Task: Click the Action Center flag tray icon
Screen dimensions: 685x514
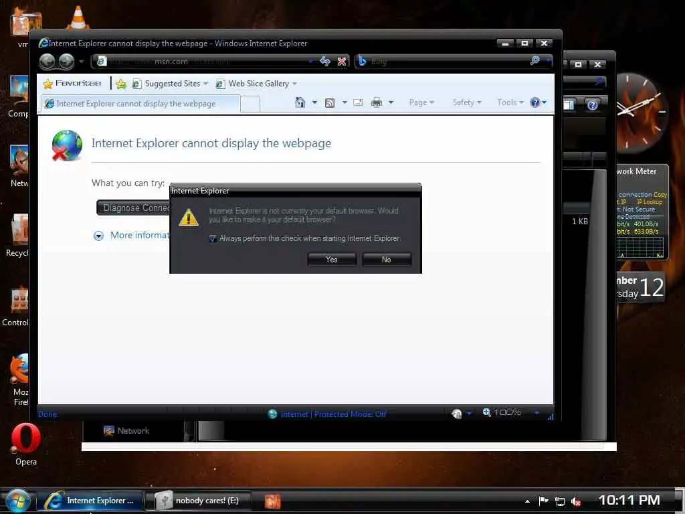Action: (x=543, y=501)
